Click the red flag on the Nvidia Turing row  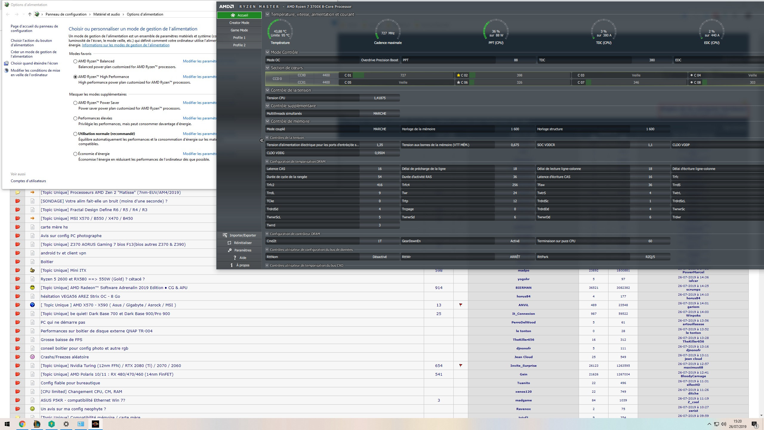coord(460,365)
